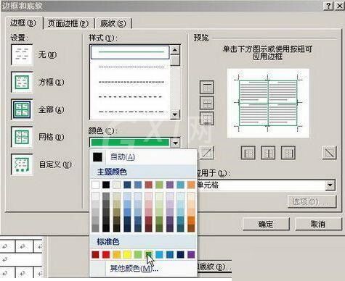345x281 pixels.
Task: Toggle bottom border button in preview
Action: coord(207,119)
